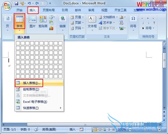This screenshot has height=134, width=168.
Task: Insert a SmartArt graphic
Action: click(51, 23)
